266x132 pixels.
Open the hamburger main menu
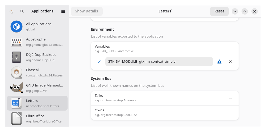(63, 11)
